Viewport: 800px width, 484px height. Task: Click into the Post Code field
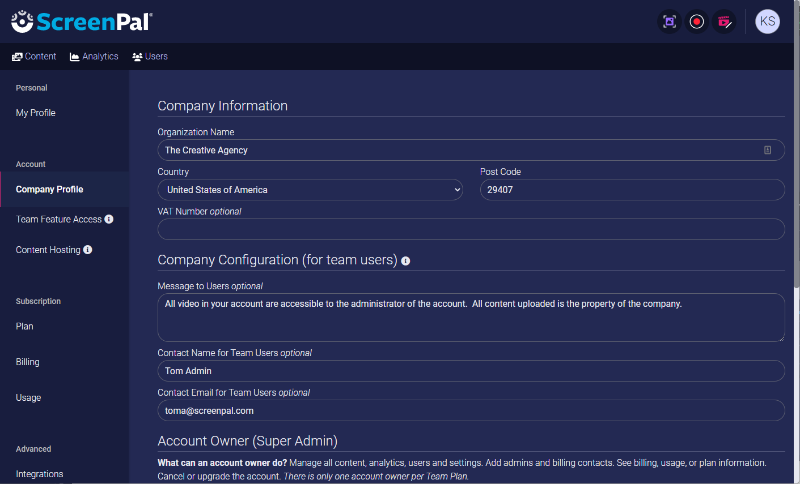(x=633, y=190)
